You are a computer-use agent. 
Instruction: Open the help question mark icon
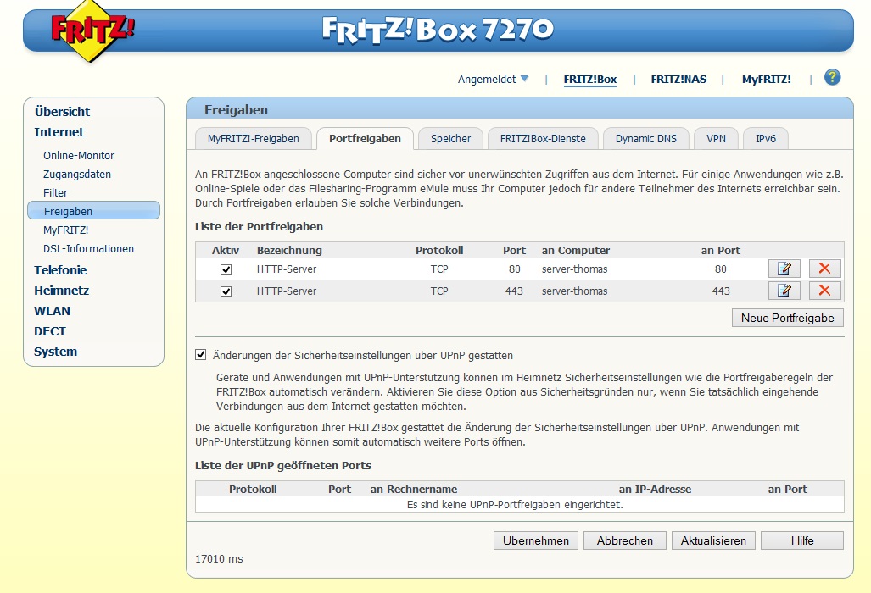coord(832,78)
